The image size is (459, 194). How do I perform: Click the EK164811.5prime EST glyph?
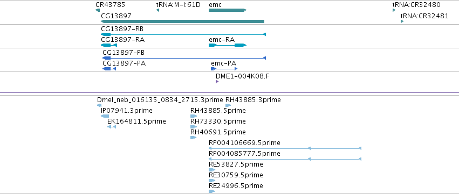tap(112, 127)
